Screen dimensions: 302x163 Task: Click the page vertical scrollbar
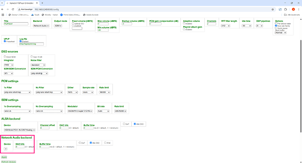click(x=301, y=86)
